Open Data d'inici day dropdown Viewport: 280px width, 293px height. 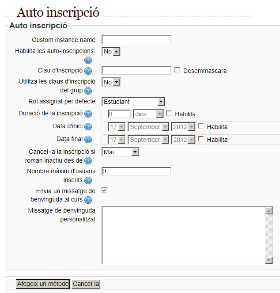coord(117,127)
